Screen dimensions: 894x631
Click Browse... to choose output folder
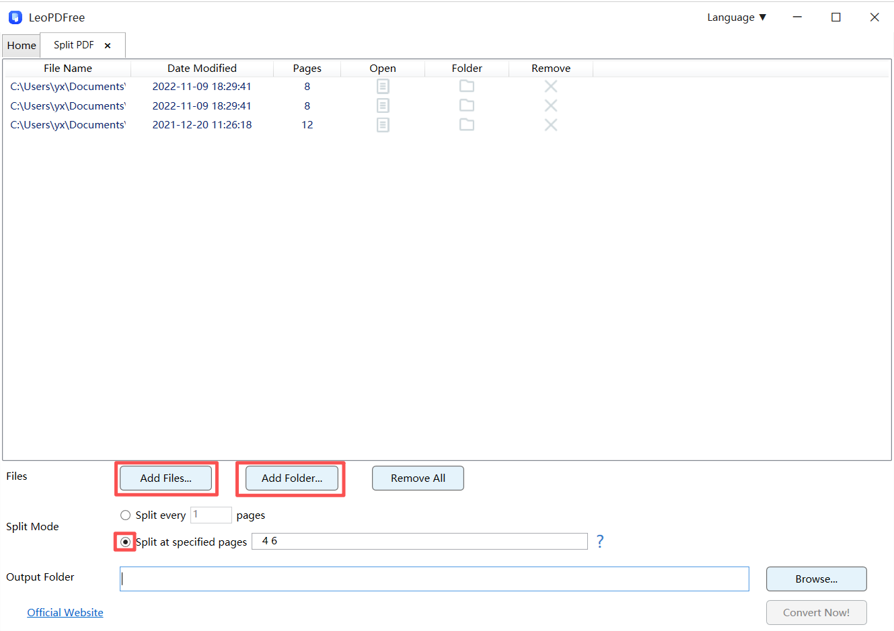click(817, 579)
